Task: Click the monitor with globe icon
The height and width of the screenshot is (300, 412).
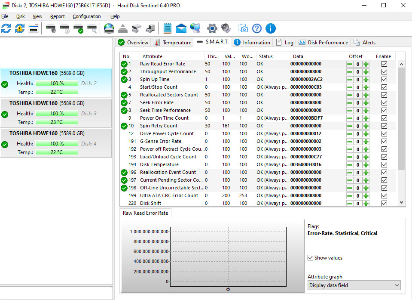Action: tap(195, 28)
